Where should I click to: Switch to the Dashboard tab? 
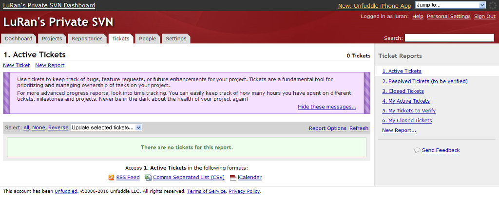coord(19,38)
